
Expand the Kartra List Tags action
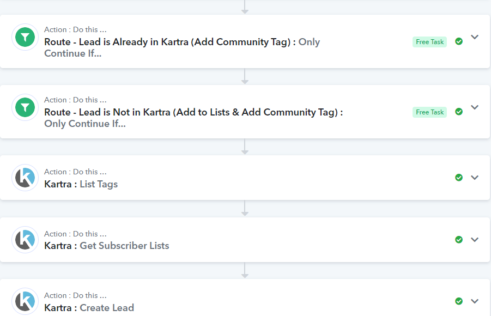click(475, 178)
